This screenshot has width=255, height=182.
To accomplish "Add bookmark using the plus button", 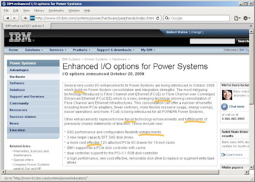I will [x=25, y=18].
